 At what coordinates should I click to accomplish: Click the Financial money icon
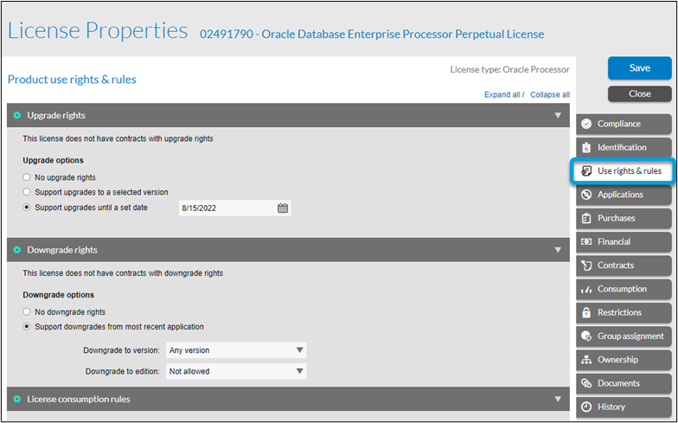pos(586,242)
